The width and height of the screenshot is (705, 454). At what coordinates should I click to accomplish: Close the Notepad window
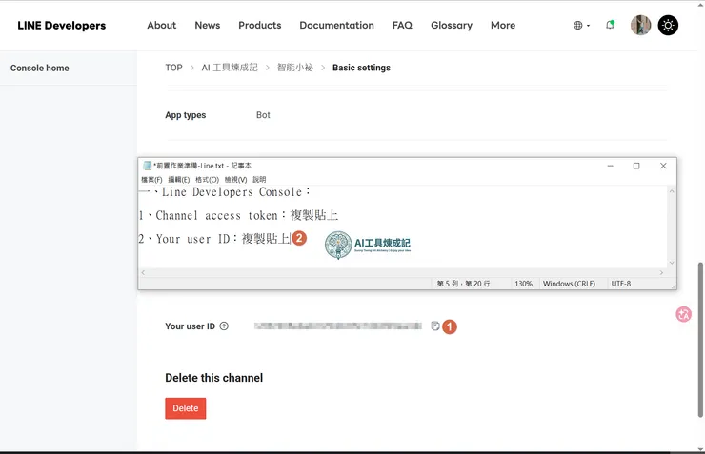pyautogui.click(x=663, y=166)
